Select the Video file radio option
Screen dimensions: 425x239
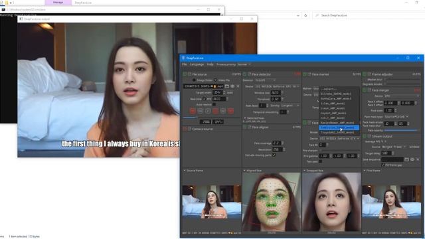tap(215, 80)
